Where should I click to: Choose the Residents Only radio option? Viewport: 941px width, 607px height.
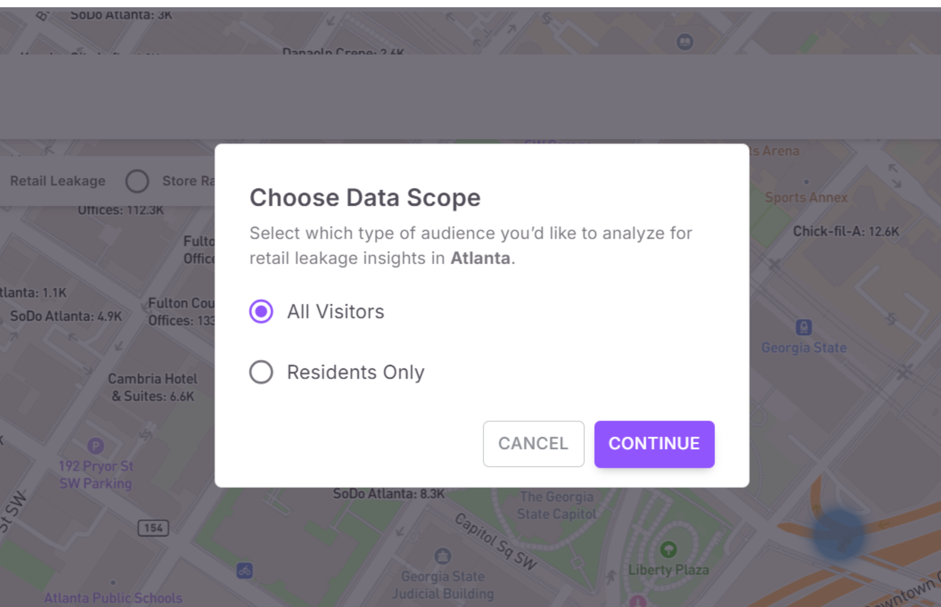coord(261,372)
